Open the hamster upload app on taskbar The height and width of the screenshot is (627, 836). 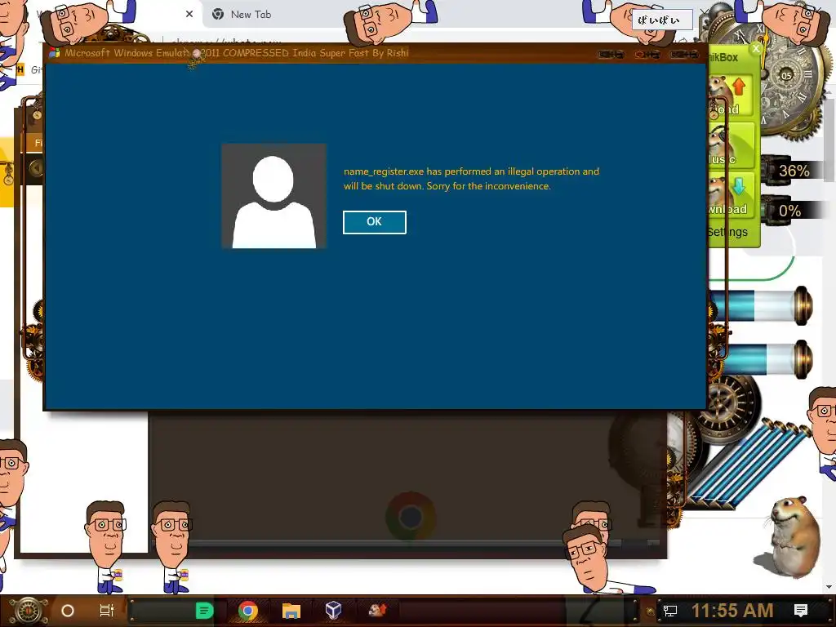tap(377, 610)
